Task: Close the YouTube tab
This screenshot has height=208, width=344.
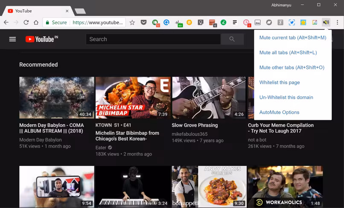Action: (x=67, y=11)
